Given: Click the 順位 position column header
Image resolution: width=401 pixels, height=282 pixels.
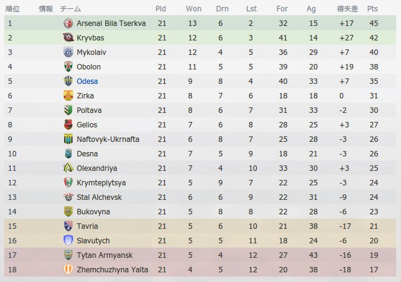Looking at the screenshot, I should coord(13,9).
